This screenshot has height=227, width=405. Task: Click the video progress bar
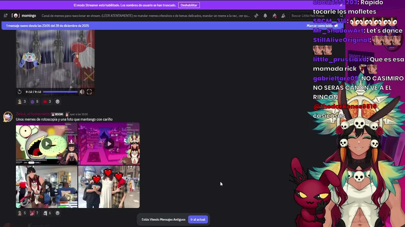coord(60,92)
